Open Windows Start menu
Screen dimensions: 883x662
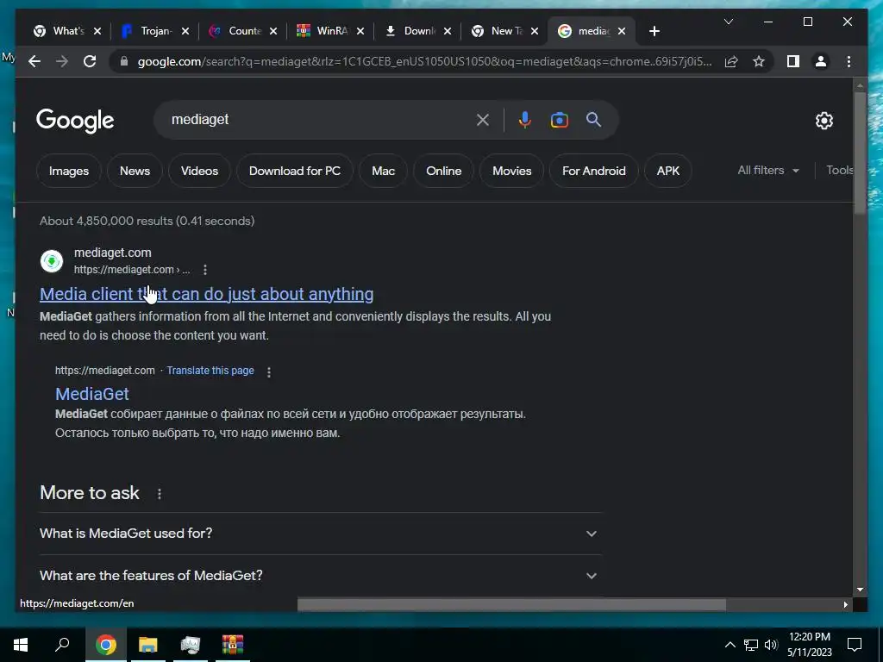(21, 645)
